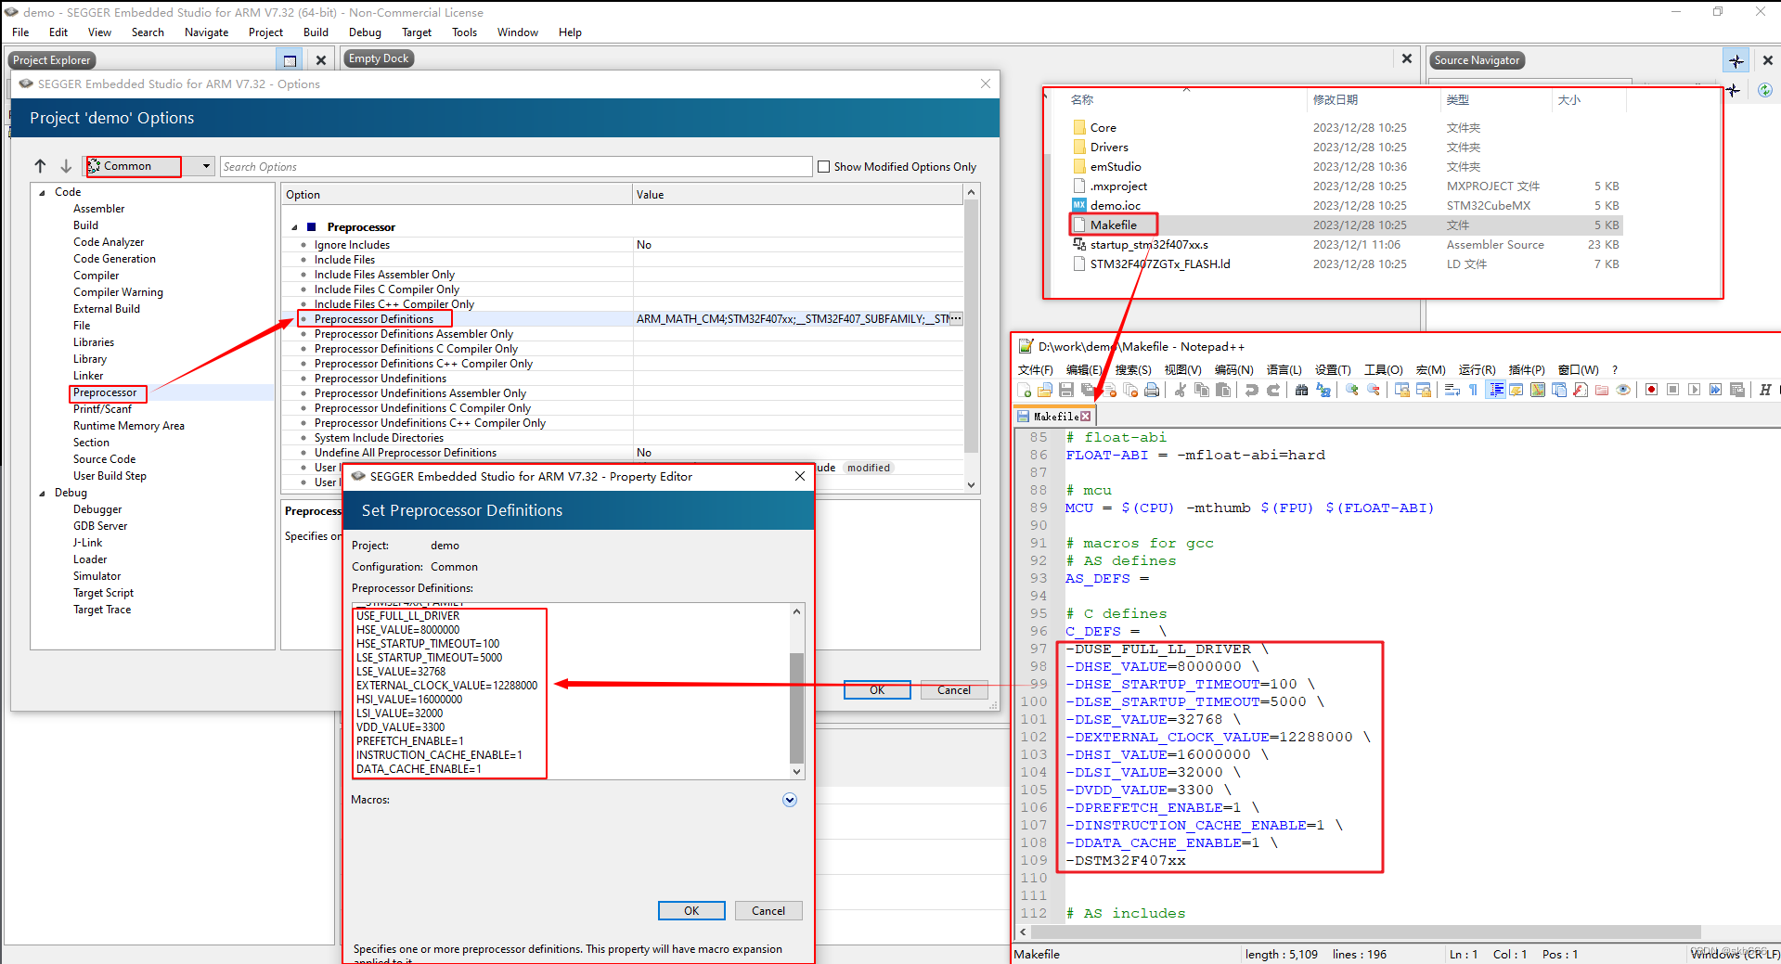Open the Find dialog using the binoculars icon
This screenshot has height=964, width=1781.
point(1302,390)
